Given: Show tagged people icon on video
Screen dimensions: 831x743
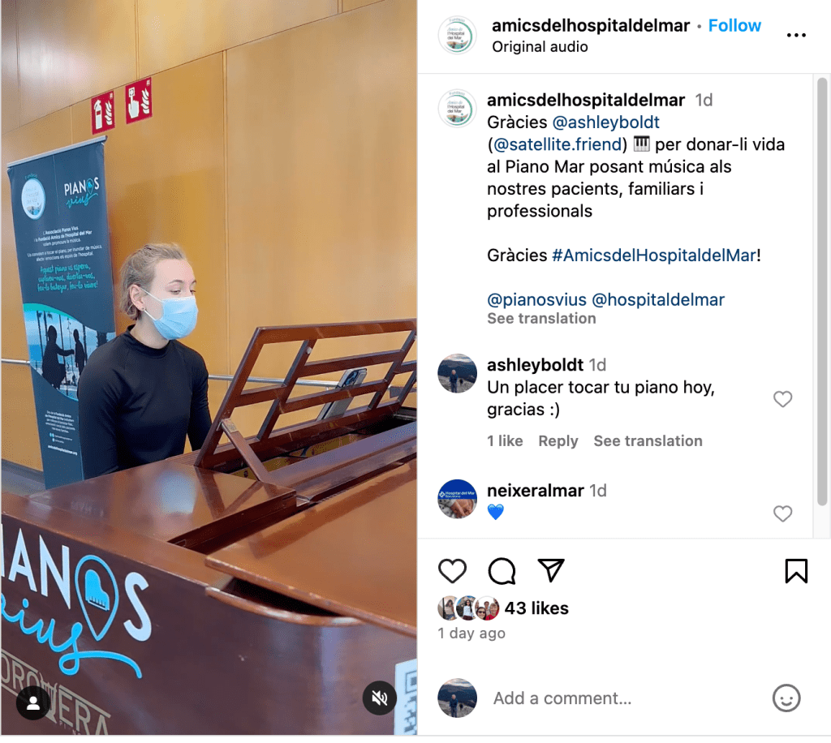Looking at the screenshot, I should click(x=33, y=702).
